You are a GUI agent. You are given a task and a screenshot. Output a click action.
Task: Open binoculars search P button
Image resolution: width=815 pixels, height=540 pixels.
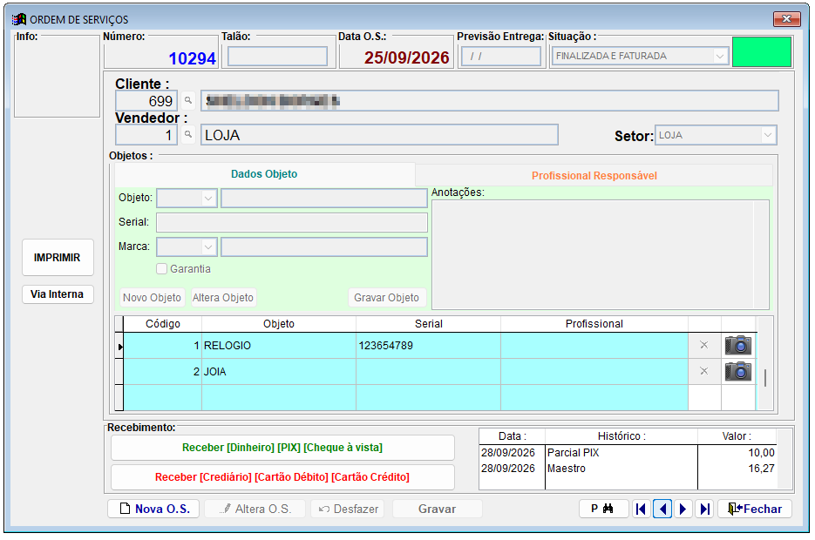[x=603, y=509]
